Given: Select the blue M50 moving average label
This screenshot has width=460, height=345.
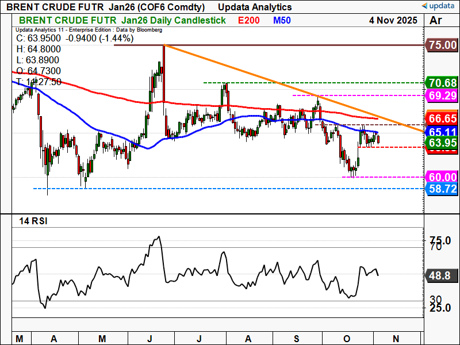Looking at the screenshot, I should click(x=281, y=20).
